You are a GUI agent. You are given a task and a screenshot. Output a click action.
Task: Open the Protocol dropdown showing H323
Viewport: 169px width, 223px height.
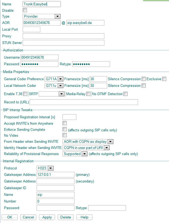point(45,168)
